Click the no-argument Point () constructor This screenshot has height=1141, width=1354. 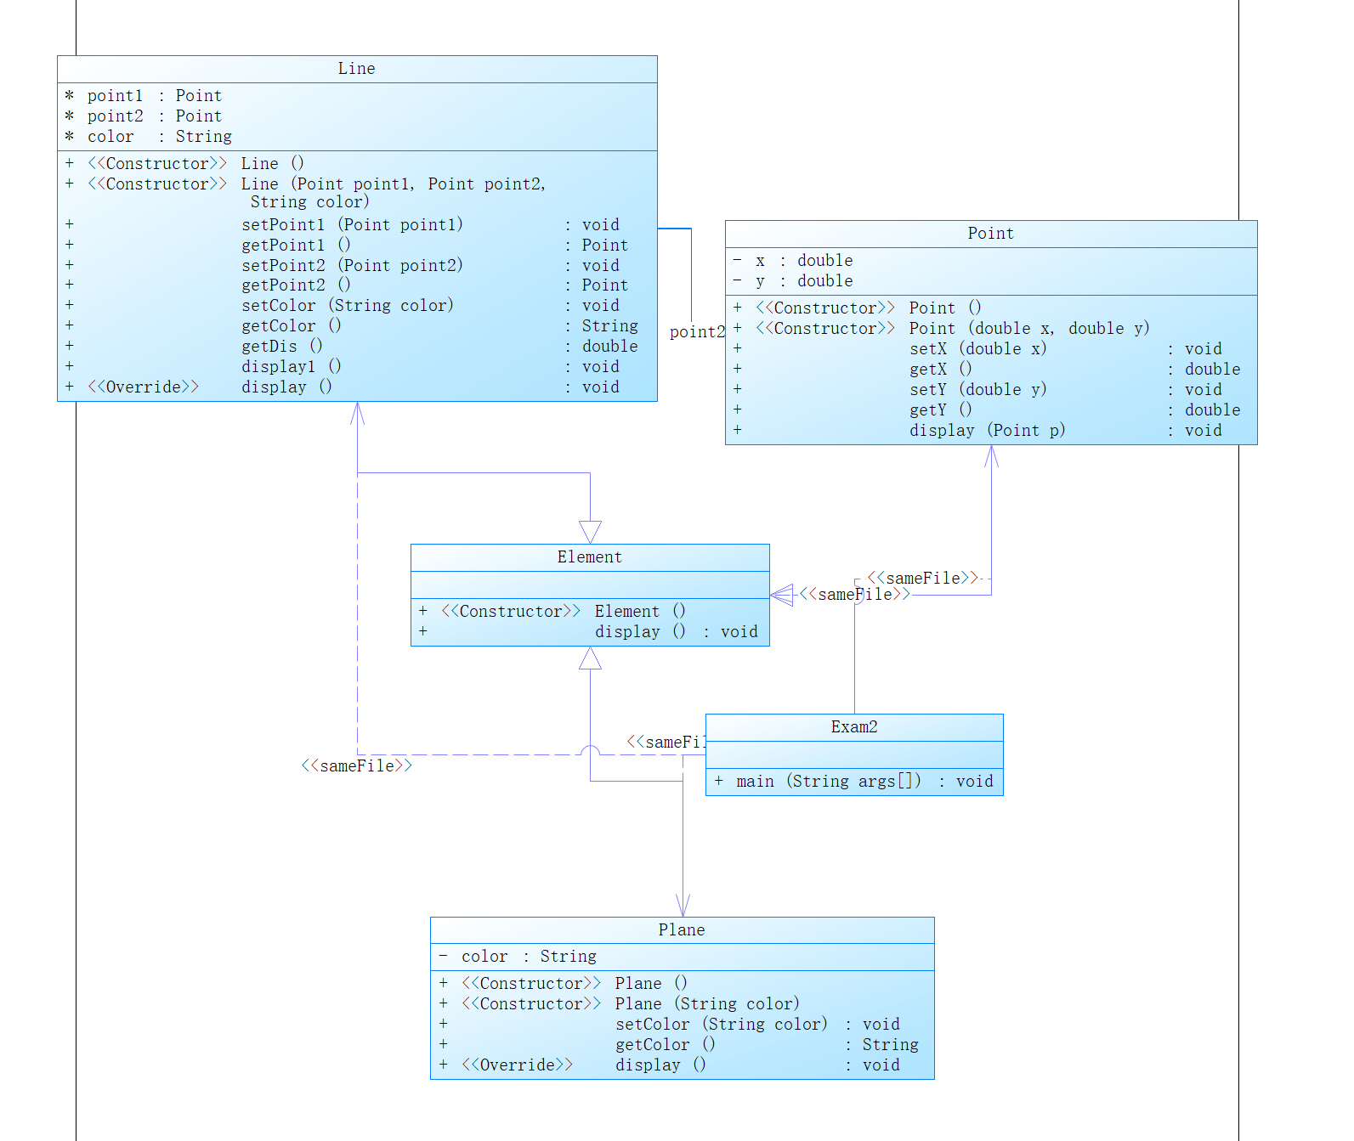point(945,308)
